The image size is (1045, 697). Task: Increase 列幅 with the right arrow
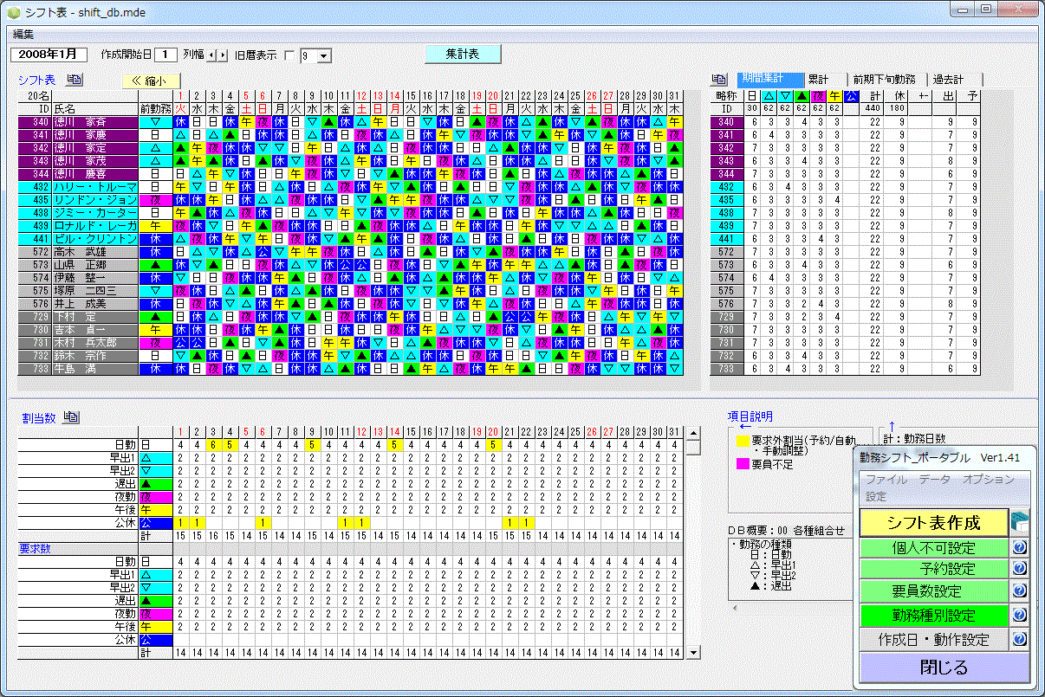pyautogui.click(x=223, y=55)
